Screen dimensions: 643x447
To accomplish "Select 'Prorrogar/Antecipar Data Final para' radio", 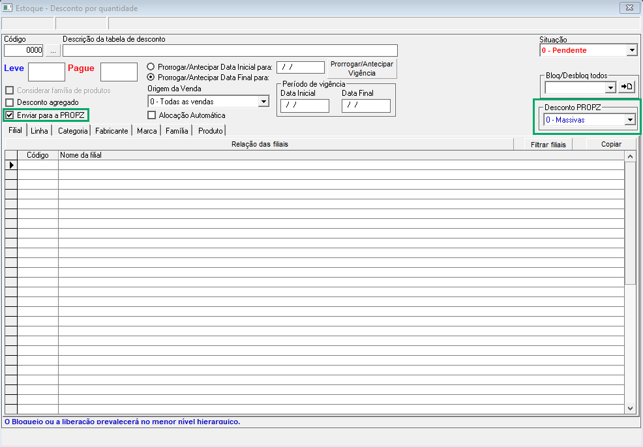I will 151,77.
